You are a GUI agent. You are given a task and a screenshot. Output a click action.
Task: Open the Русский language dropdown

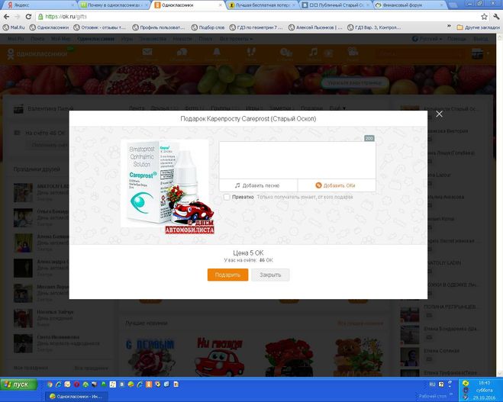(x=427, y=39)
